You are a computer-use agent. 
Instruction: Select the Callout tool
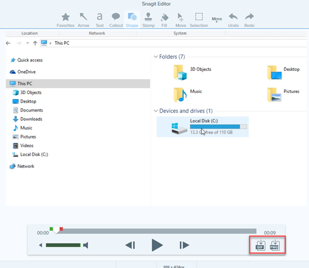(x=116, y=20)
